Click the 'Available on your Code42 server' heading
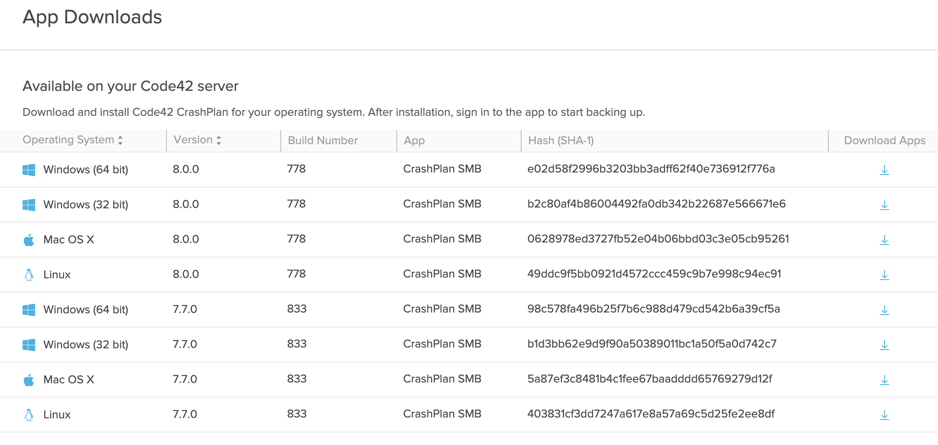Image resolution: width=938 pixels, height=445 pixels. click(x=131, y=86)
